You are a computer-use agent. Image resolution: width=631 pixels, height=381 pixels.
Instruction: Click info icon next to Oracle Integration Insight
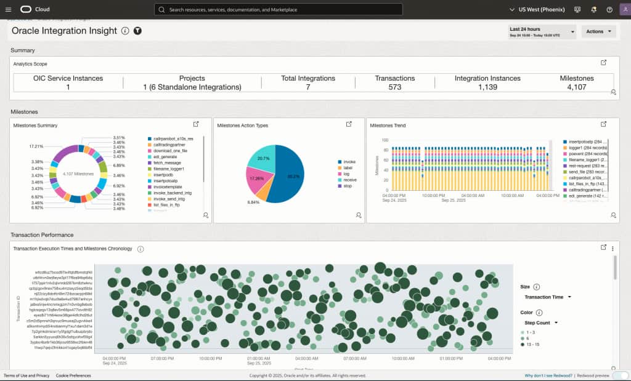(x=125, y=31)
